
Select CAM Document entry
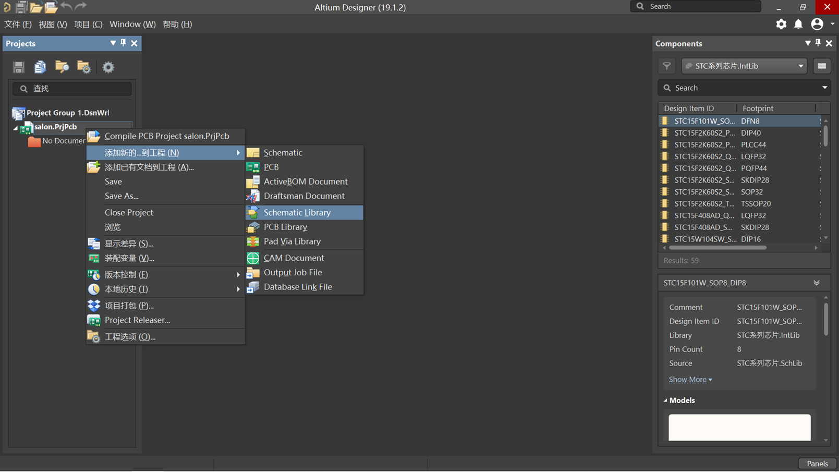305,258
